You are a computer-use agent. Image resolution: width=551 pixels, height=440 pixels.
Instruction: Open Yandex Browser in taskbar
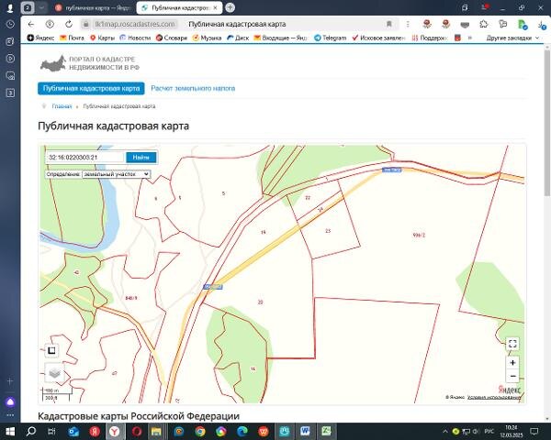pyautogui.click(x=115, y=431)
